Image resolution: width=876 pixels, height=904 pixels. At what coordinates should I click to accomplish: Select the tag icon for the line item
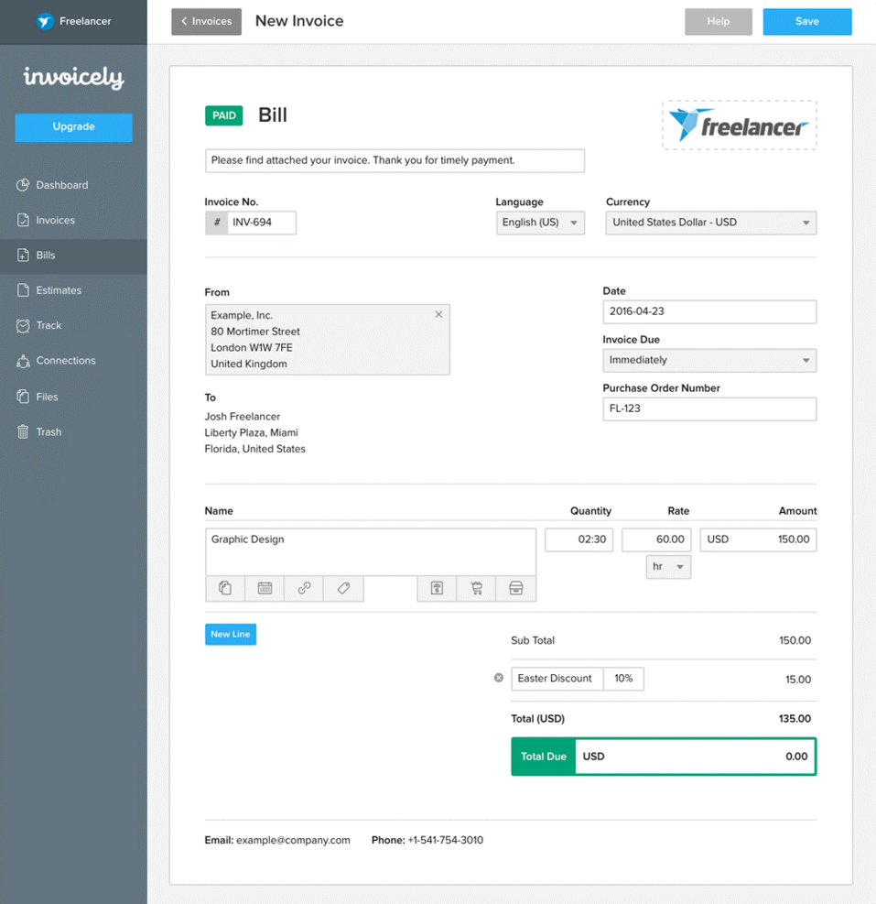pyautogui.click(x=343, y=588)
